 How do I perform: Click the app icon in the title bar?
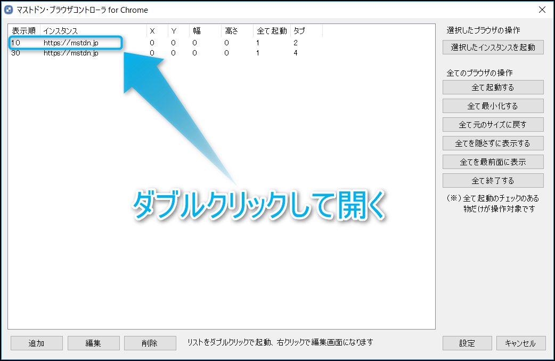click(8, 10)
